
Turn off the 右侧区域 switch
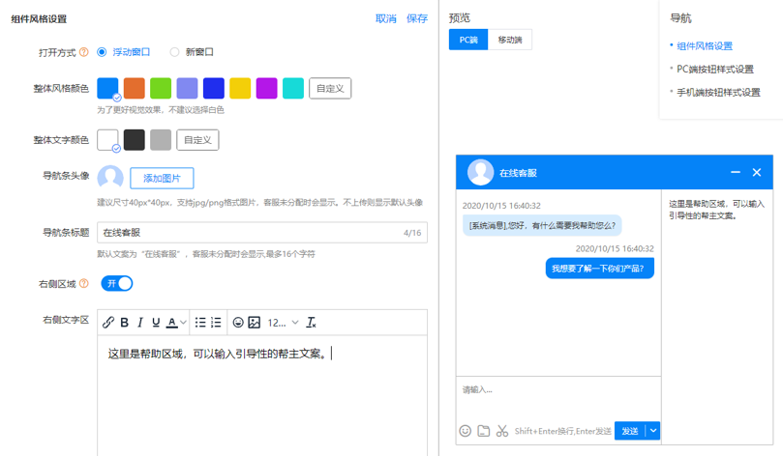(x=116, y=284)
